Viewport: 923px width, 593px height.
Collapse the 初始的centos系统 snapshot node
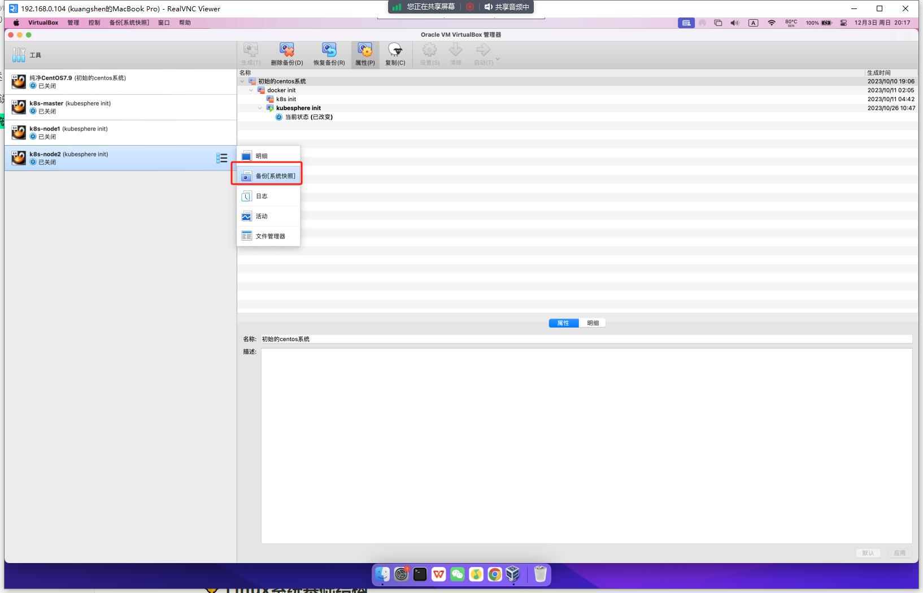242,81
